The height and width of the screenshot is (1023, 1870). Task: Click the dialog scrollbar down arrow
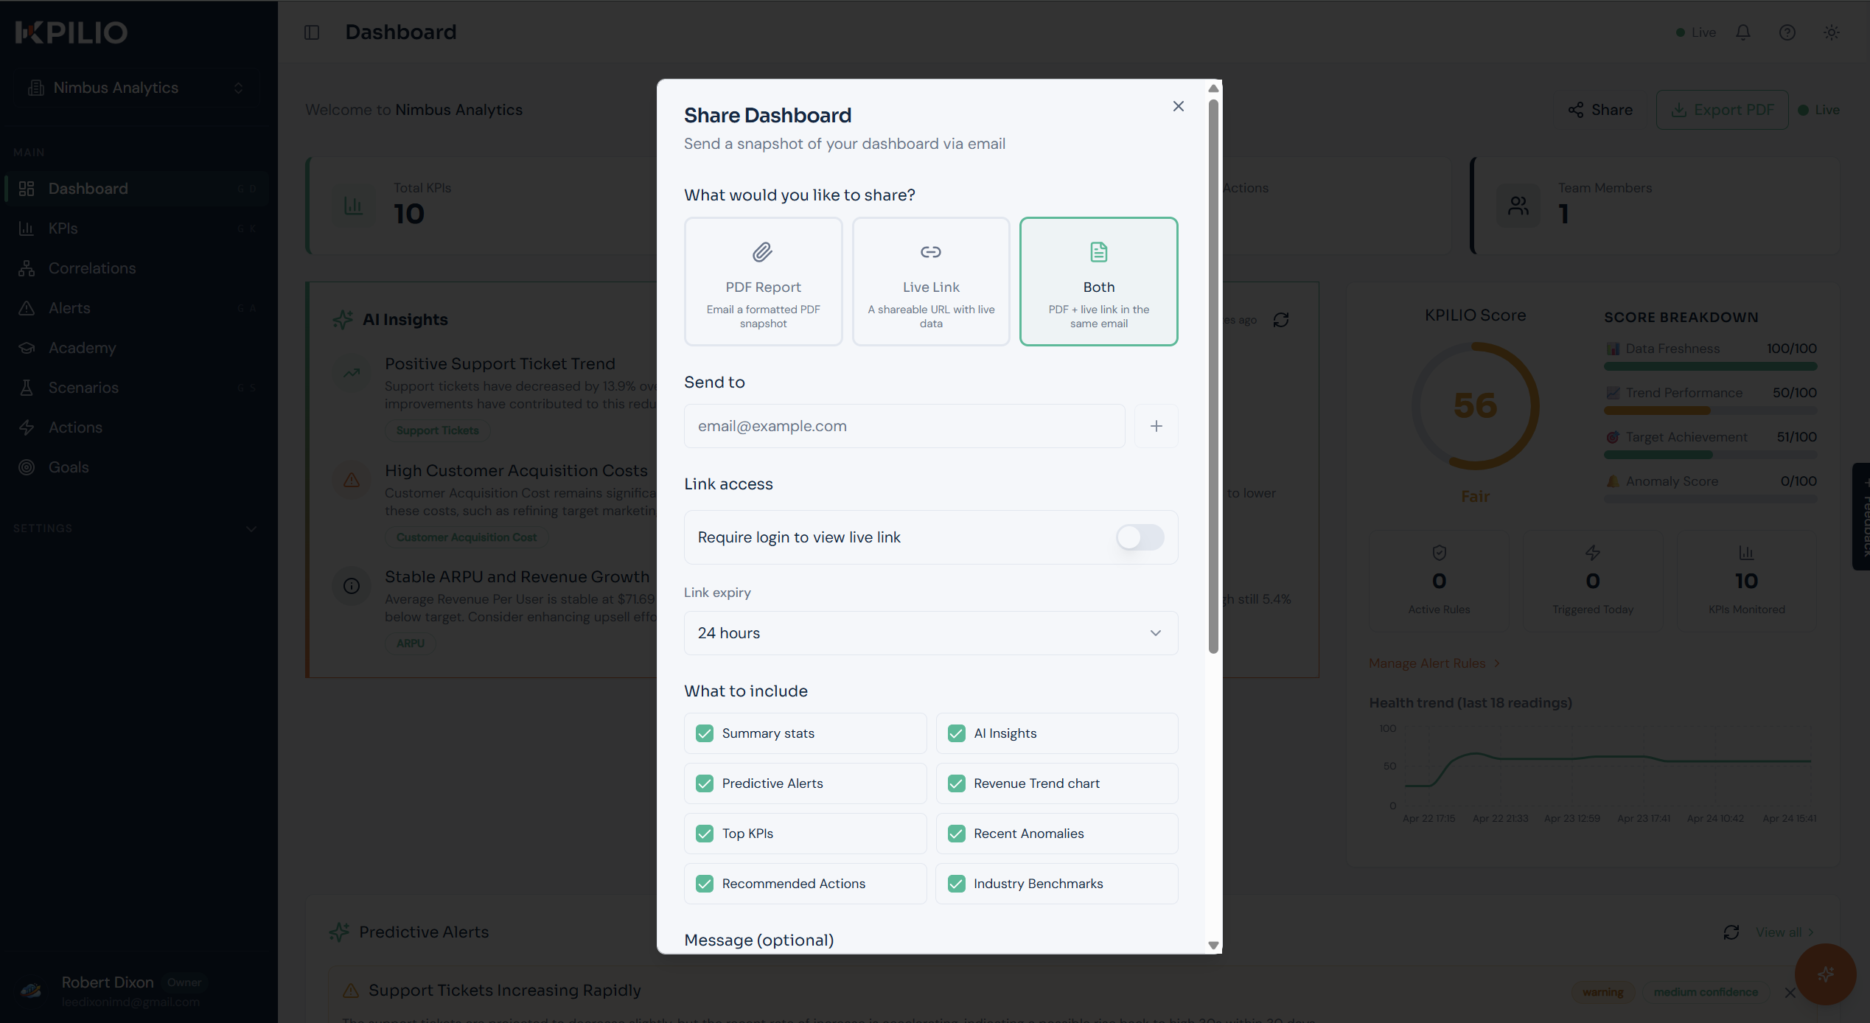click(1213, 945)
